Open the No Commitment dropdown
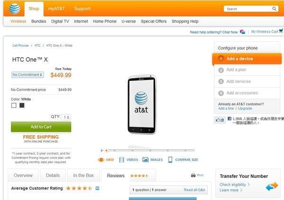Screen dimensions: 284x200 click(x=27, y=75)
